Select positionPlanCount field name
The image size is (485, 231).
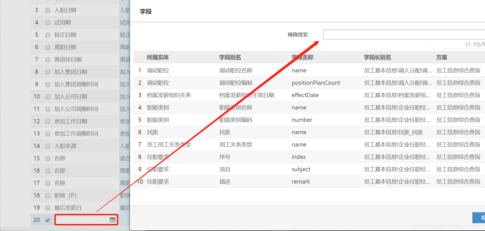coord(316,83)
